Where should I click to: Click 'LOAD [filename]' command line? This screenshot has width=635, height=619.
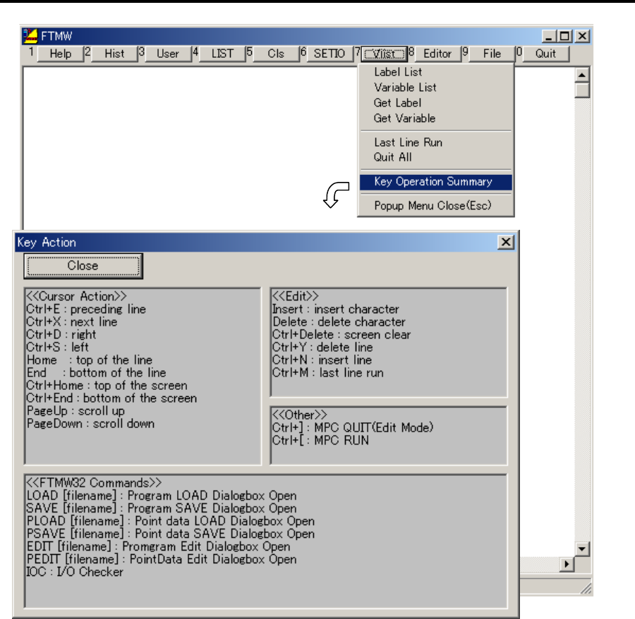point(161,496)
